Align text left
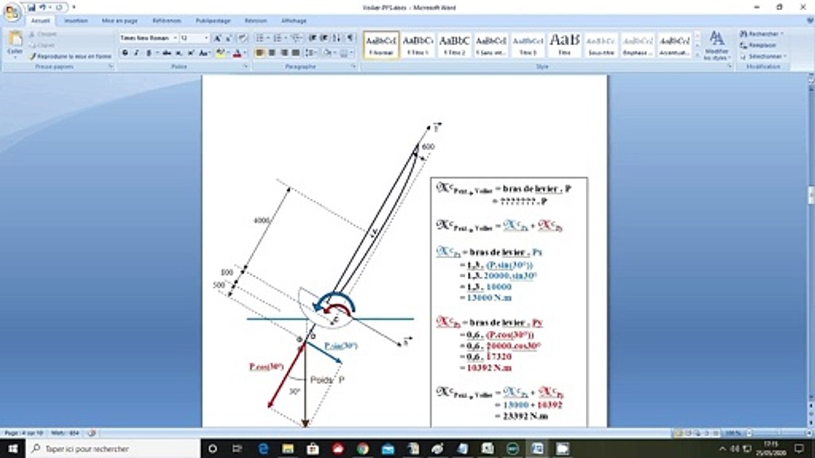Viewport: 815px width, 458px height. coord(260,53)
